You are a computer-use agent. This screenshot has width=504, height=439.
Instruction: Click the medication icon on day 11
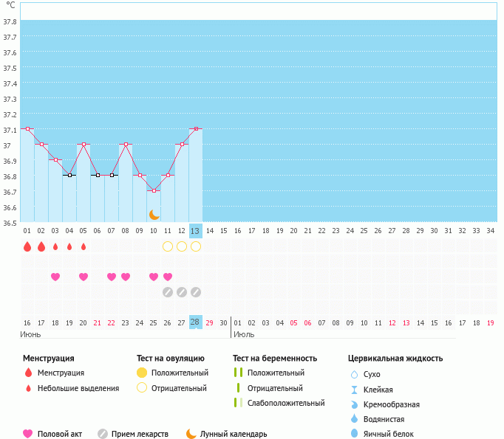coord(168,292)
